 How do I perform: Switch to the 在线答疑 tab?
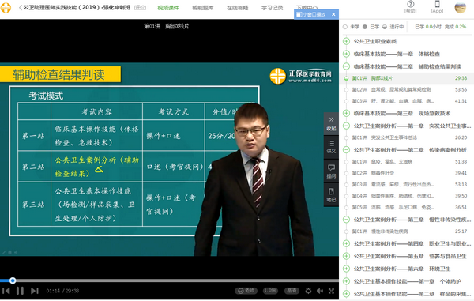pyautogui.click(x=238, y=8)
